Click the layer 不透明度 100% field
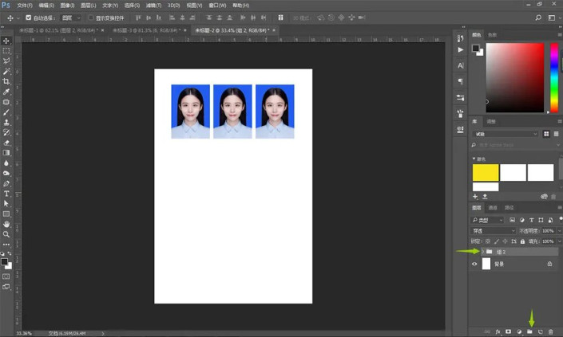Screen dimensions: 563x337 click(548, 230)
